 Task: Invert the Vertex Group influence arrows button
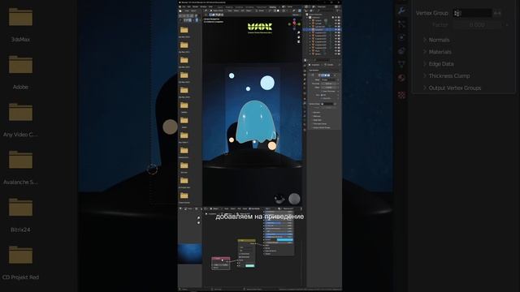(497, 13)
